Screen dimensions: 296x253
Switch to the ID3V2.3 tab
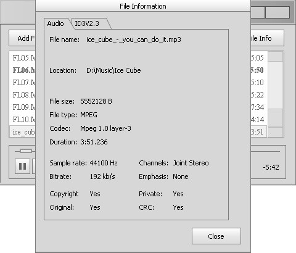coord(90,23)
